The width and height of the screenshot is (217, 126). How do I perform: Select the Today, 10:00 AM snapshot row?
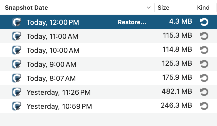tap(52, 50)
